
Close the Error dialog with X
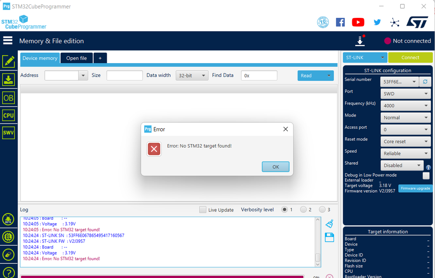(x=286, y=129)
